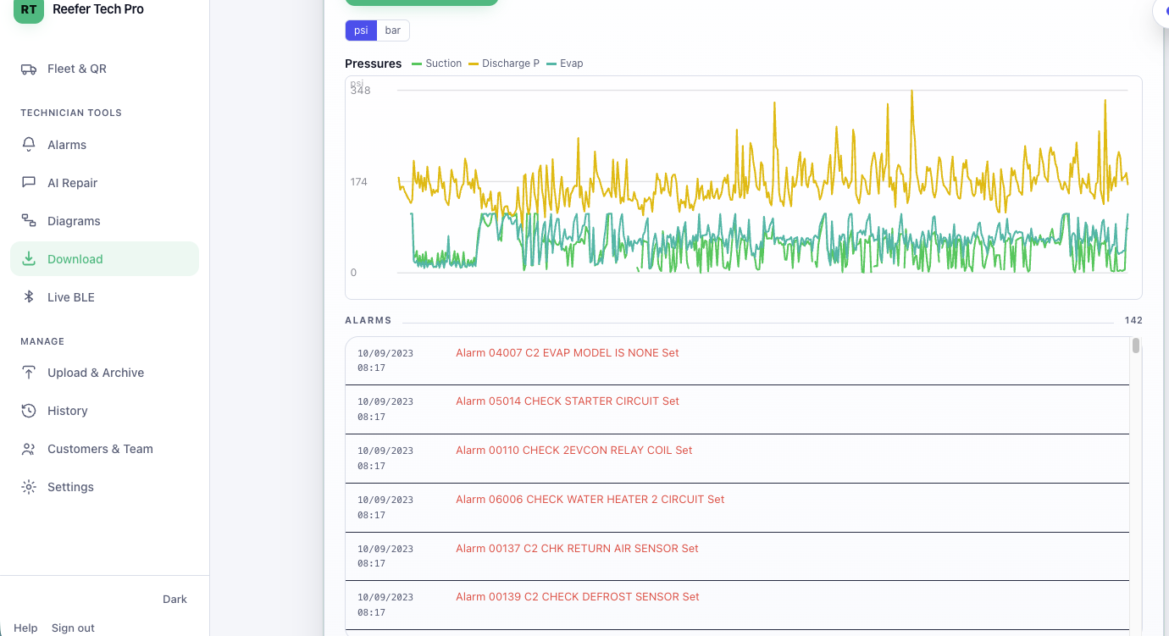The height and width of the screenshot is (636, 1169).
Task: Click the MANAGE sidebar heading
Action: [x=42, y=341]
